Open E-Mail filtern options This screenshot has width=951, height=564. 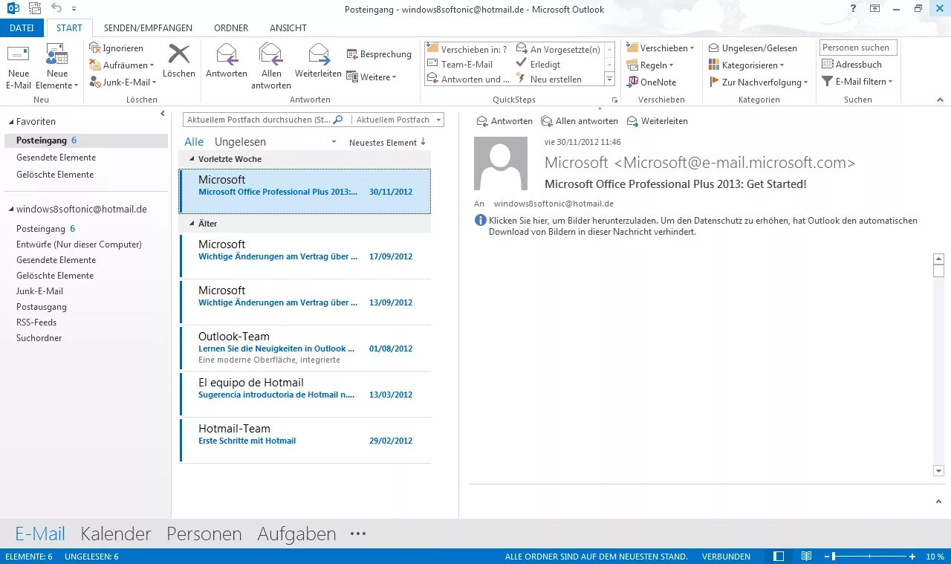(857, 82)
